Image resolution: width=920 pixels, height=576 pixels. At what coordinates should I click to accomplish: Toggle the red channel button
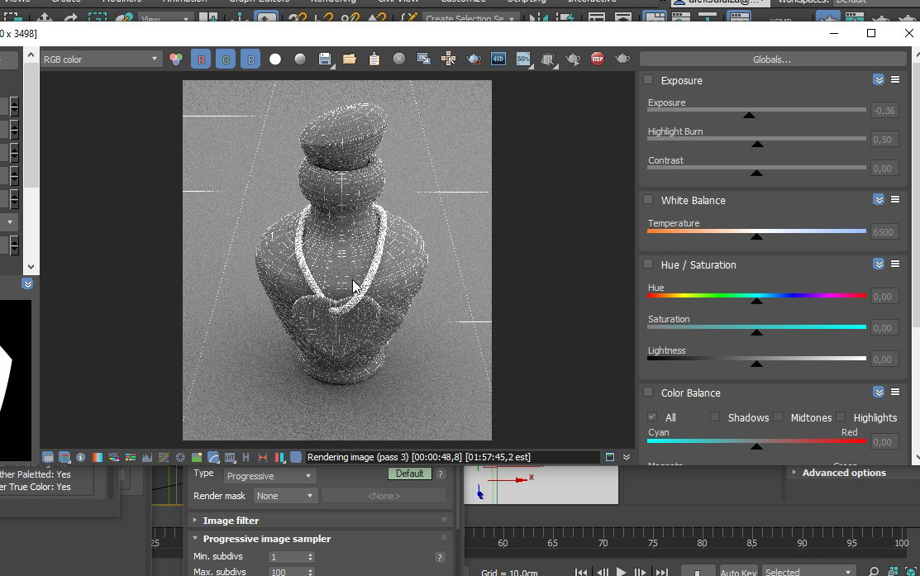pyautogui.click(x=201, y=60)
